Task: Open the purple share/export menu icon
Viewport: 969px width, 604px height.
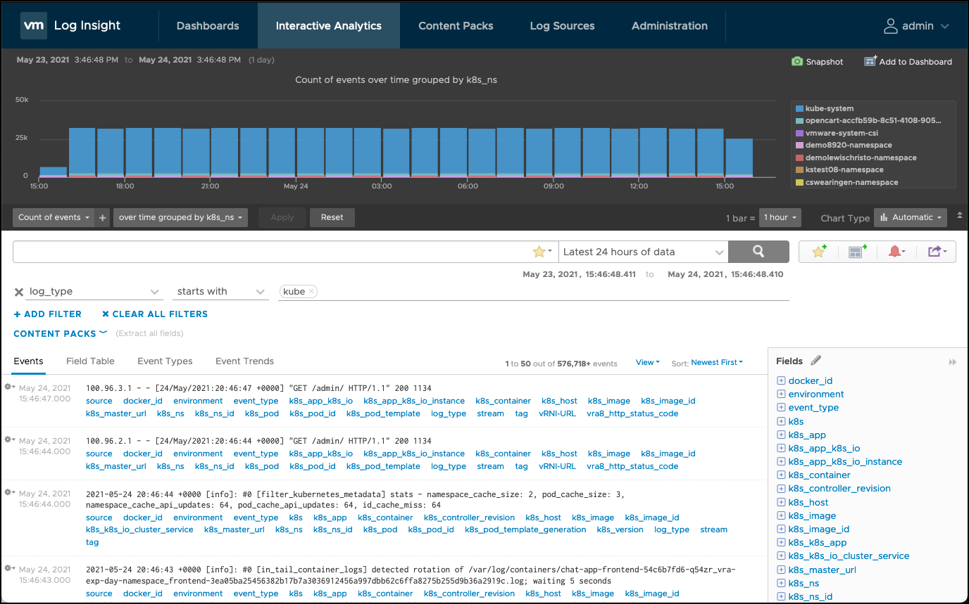Action: point(936,252)
